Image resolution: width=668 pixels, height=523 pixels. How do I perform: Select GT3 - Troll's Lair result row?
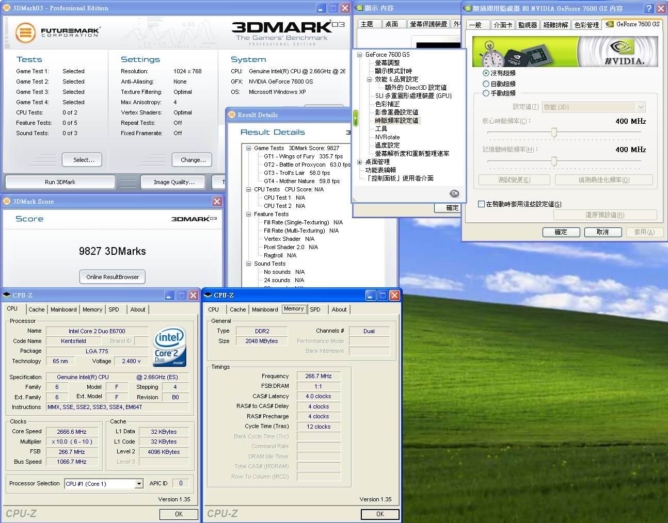pyautogui.click(x=297, y=173)
